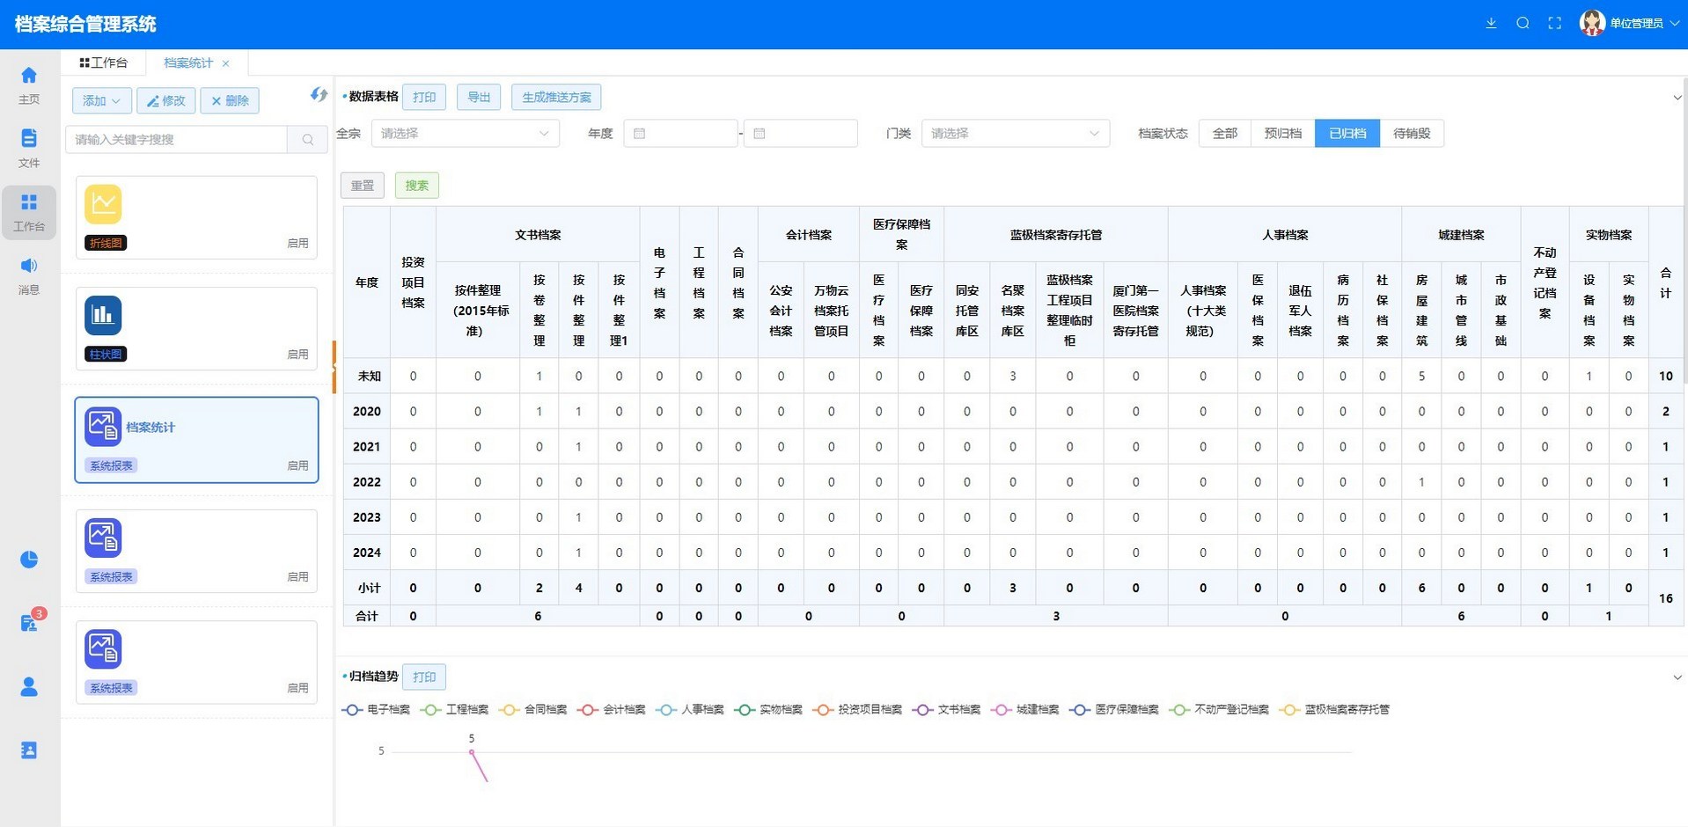The width and height of the screenshot is (1688, 827).
Task: Click the 生成推送方案 button
Action: (556, 98)
